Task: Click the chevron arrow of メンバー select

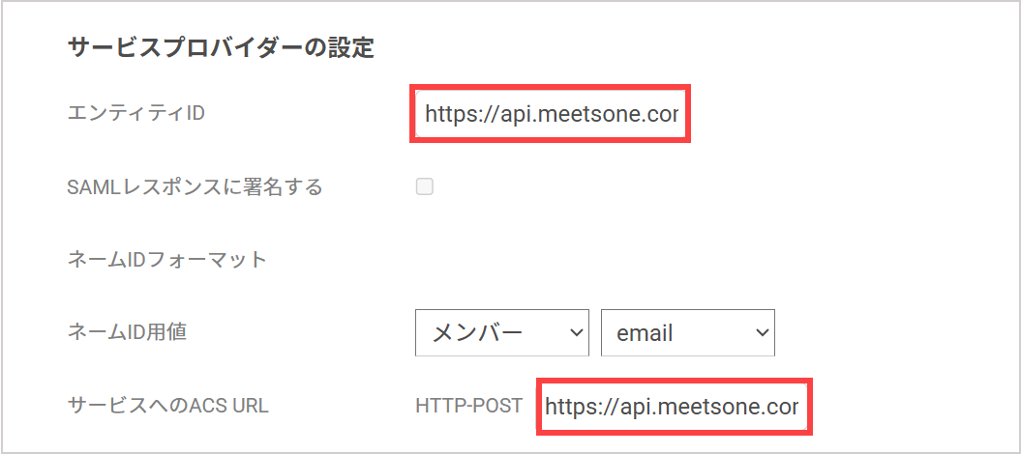Action: click(x=576, y=332)
